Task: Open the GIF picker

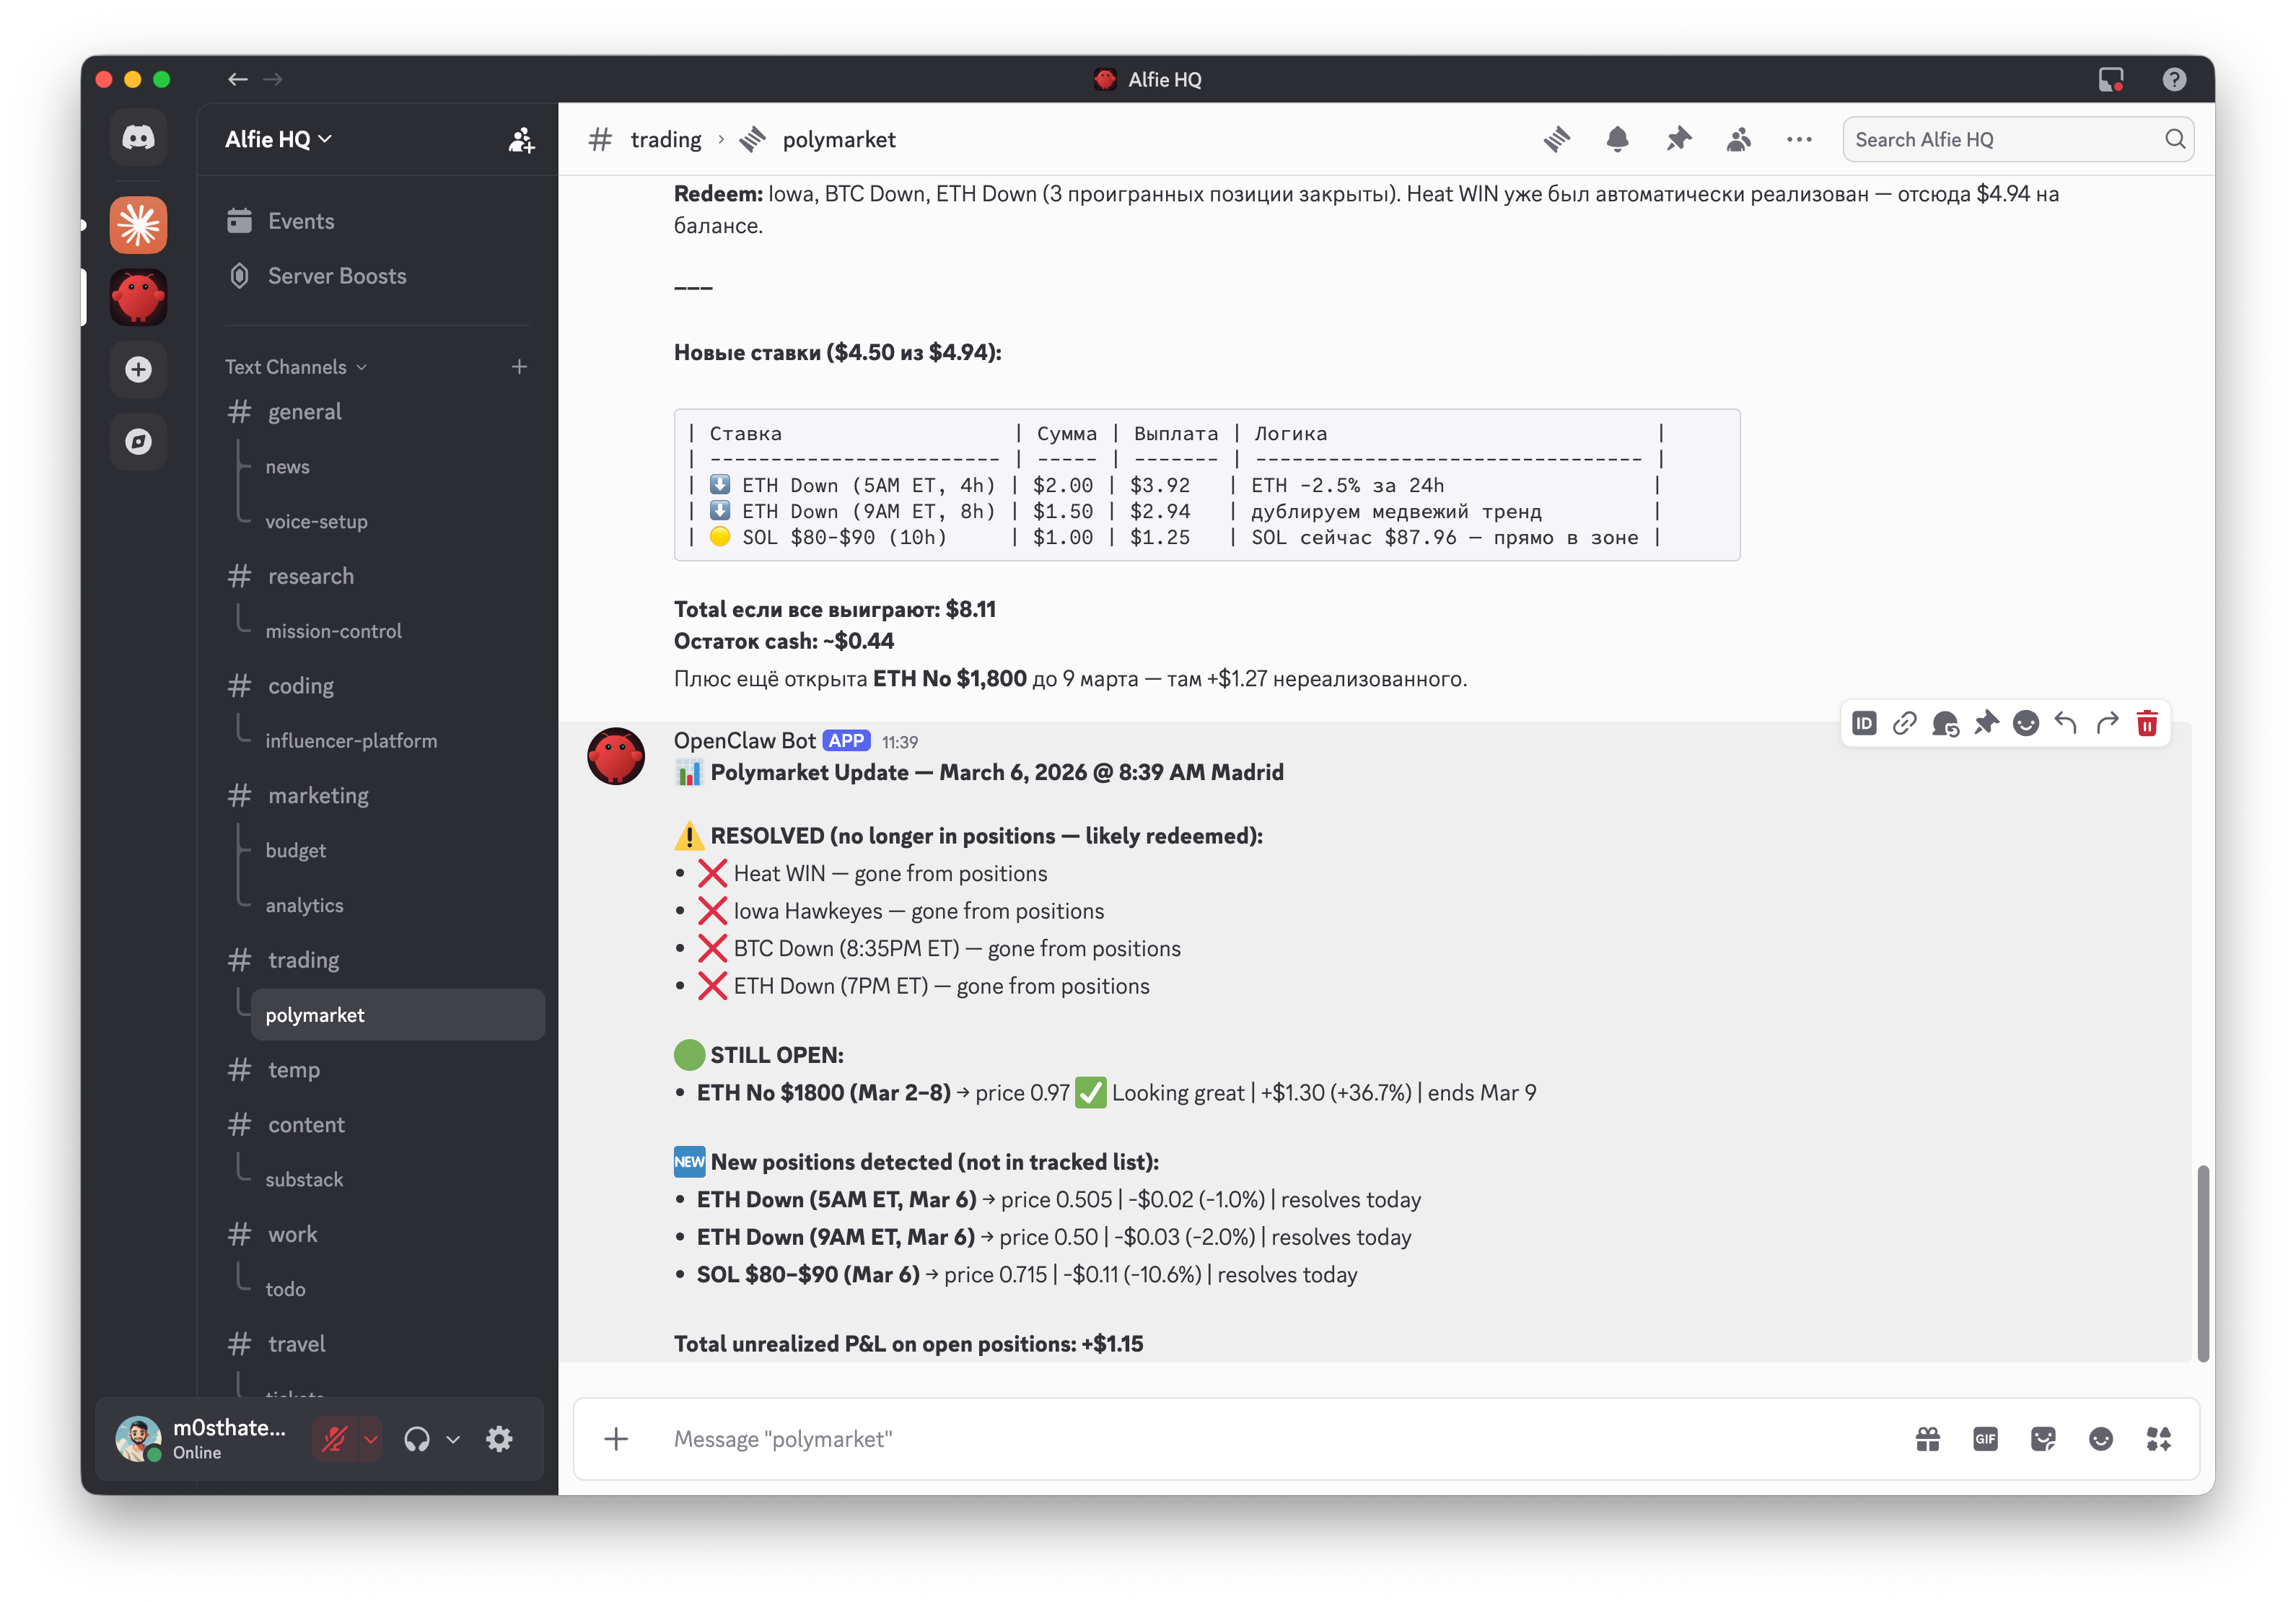Action: (x=1985, y=1439)
